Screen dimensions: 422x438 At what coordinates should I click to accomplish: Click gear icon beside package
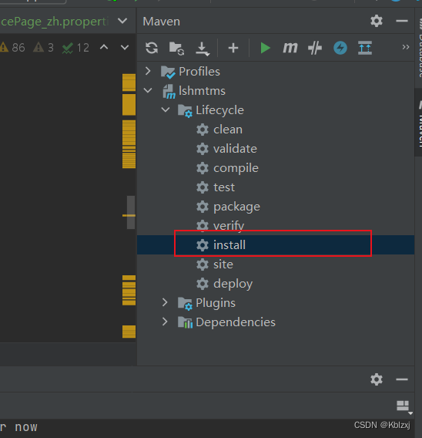[203, 207]
